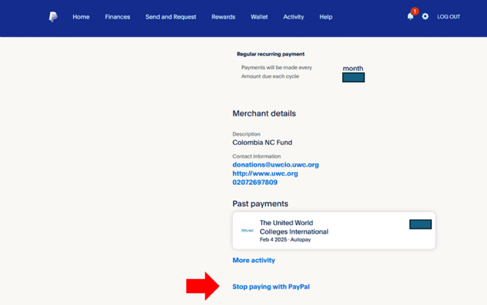Viewport: 487px width, 305px height.
Task: Click the Past payments heading
Action: click(260, 203)
